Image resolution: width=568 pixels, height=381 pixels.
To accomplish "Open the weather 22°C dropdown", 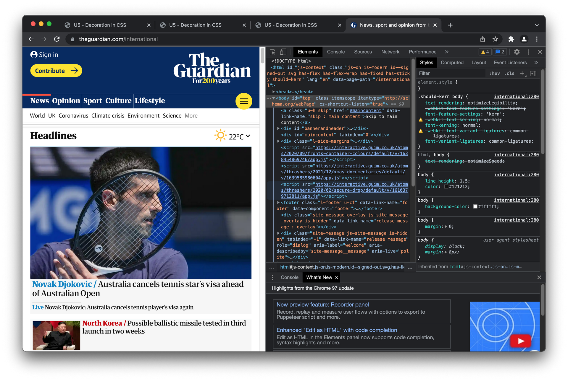I will 248,136.
